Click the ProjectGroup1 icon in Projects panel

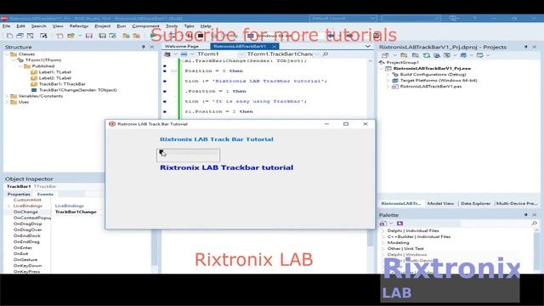pyautogui.click(x=382, y=62)
